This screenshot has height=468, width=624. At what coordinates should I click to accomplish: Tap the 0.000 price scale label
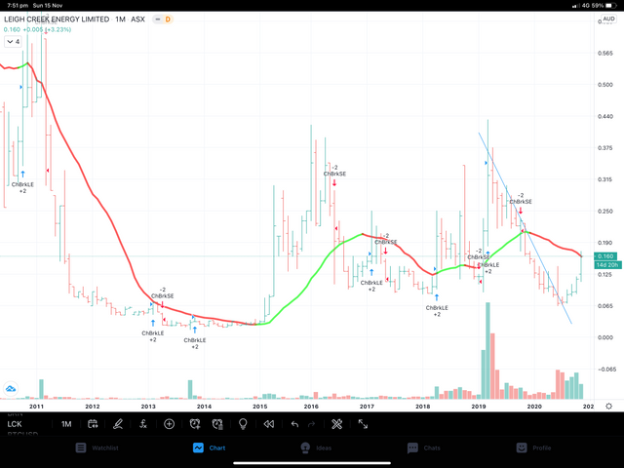point(605,337)
